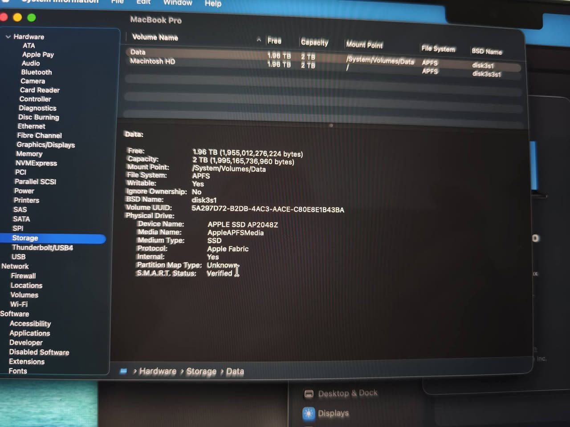The image size is (570, 427).
Task: Show Ethernet information
Action: (x=31, y=126)
